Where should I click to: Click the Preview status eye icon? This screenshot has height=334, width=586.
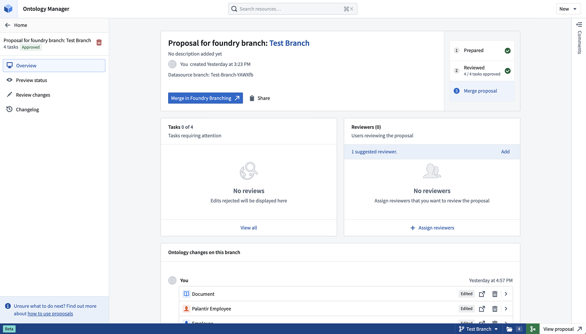[x=9, y=80]
